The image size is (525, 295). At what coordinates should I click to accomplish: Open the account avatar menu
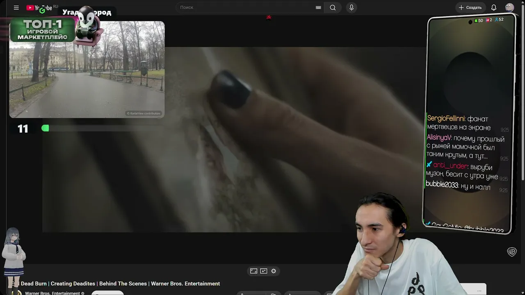pyautogui.click(x=509, y=7)
